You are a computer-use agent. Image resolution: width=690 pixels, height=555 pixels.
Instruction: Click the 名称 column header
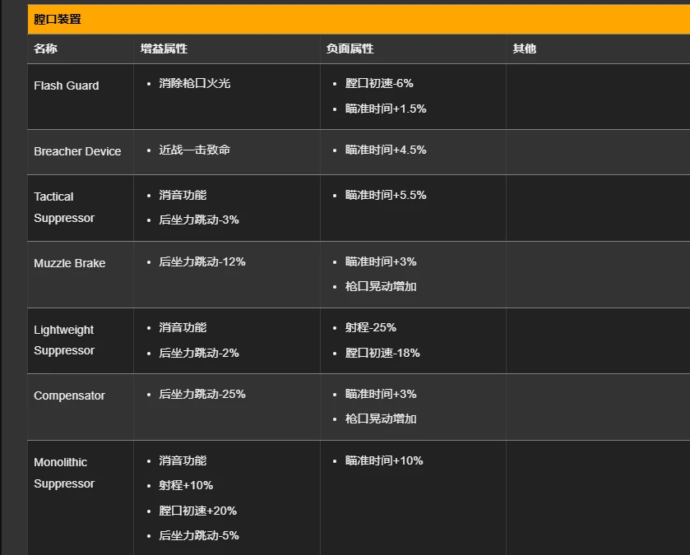click(46, 49)
